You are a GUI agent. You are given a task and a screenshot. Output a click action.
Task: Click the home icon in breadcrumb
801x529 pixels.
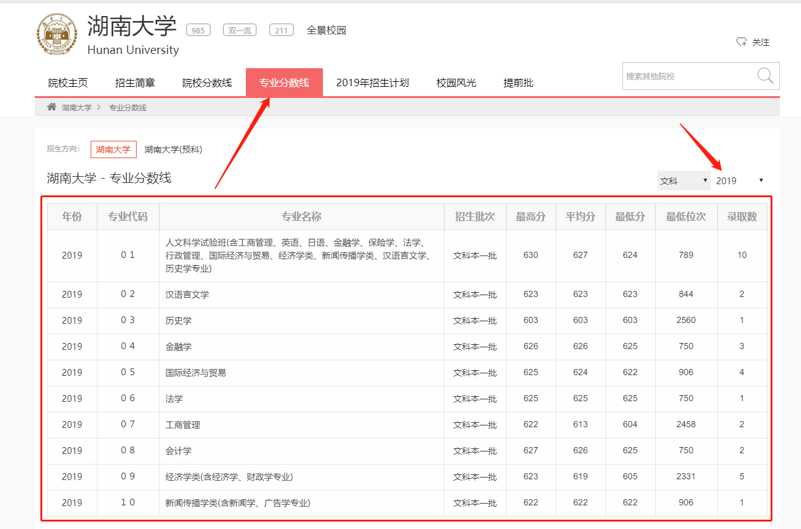52,107
